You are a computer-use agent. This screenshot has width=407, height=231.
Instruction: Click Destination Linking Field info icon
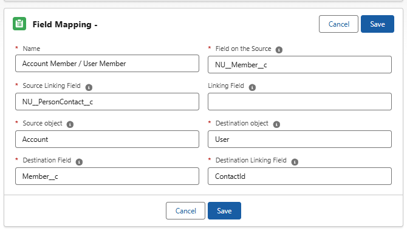[295, 162]
